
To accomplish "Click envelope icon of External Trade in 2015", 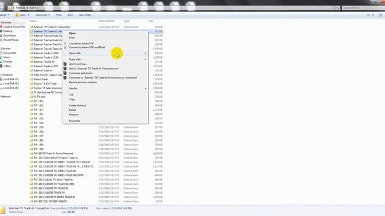I will (x=31, y=66).
